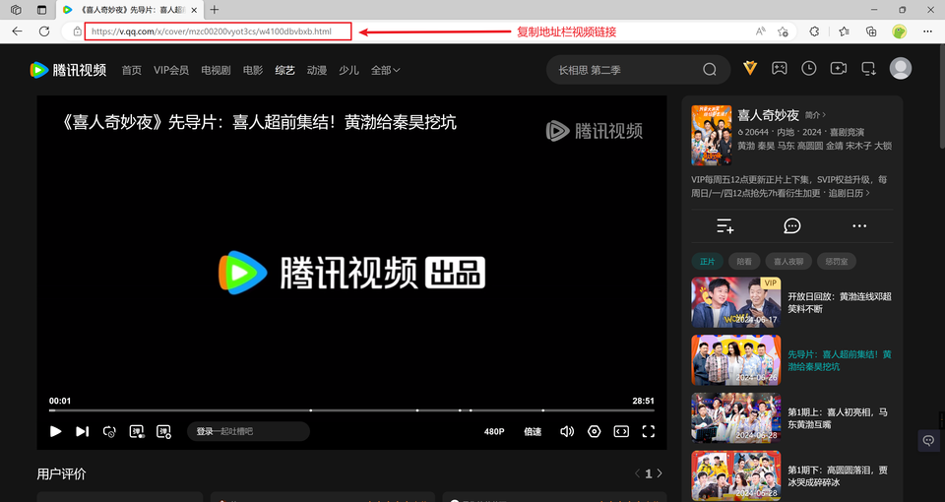945x502 pixels.
Task: Open the game controller icon
Action: click(780, 68)
